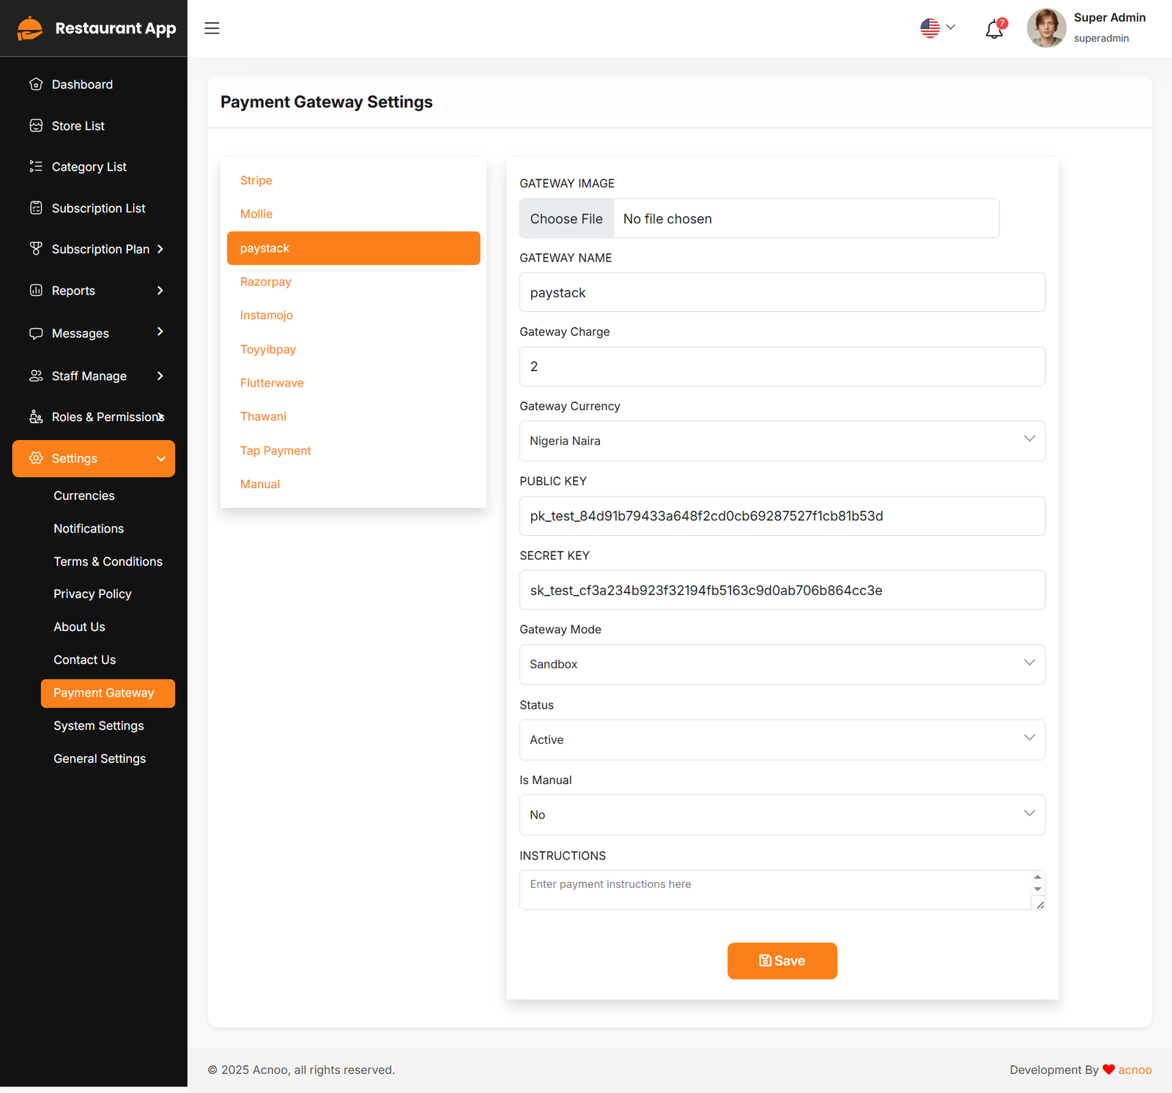Open the notifications bell icon
The height and width of the screenshot is (1093, 1172).
coord(994,29)
